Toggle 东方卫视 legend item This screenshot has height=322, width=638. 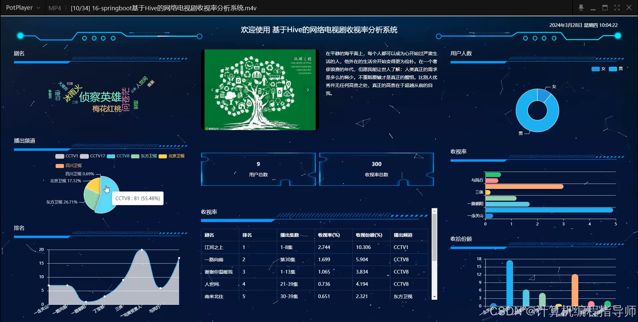144,156
